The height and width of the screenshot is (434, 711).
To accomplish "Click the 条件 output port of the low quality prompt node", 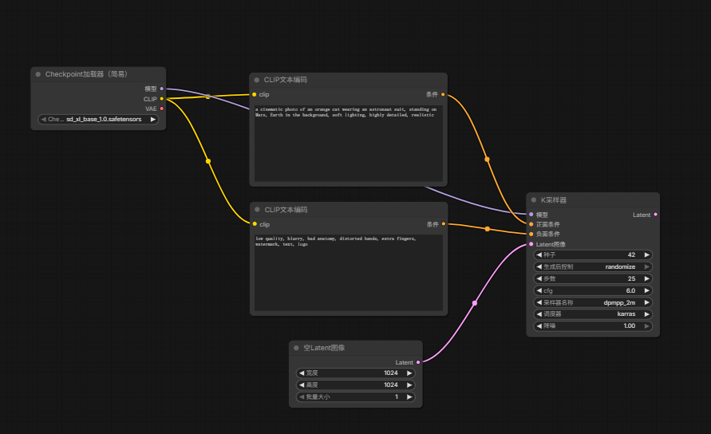I will tap(444, 224).
